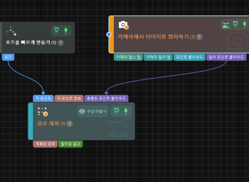The height and width of the screenshot is (182, 249).
Task: Run the 경로 계획 step with the green down arrow
Action: tap(126, 111)
